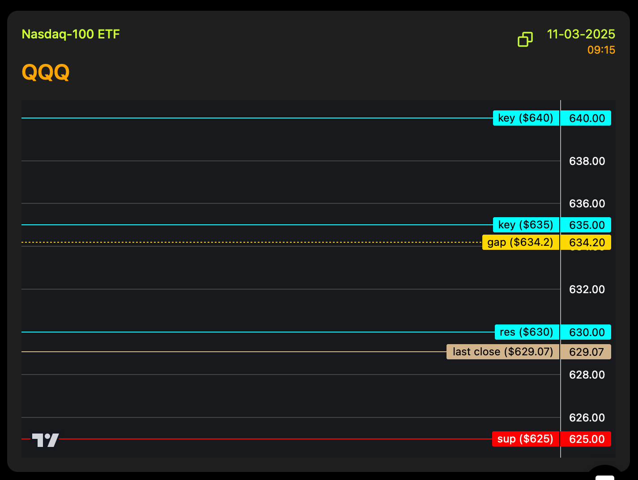Select the red sup ($625) label
Screen dimensions: 638x480
[x=525, y=439]
